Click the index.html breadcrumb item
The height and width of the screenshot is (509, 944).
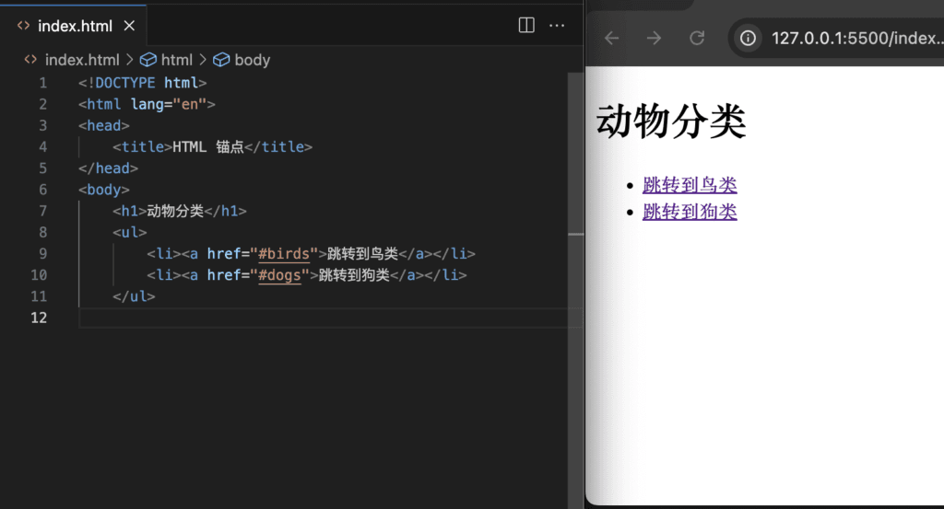pos(82,60)
